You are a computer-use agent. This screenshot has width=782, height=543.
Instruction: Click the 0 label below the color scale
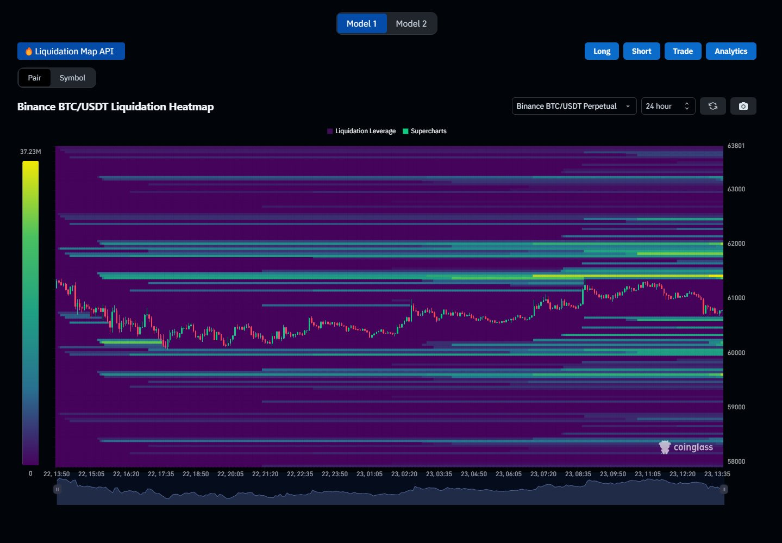point(30,473)
